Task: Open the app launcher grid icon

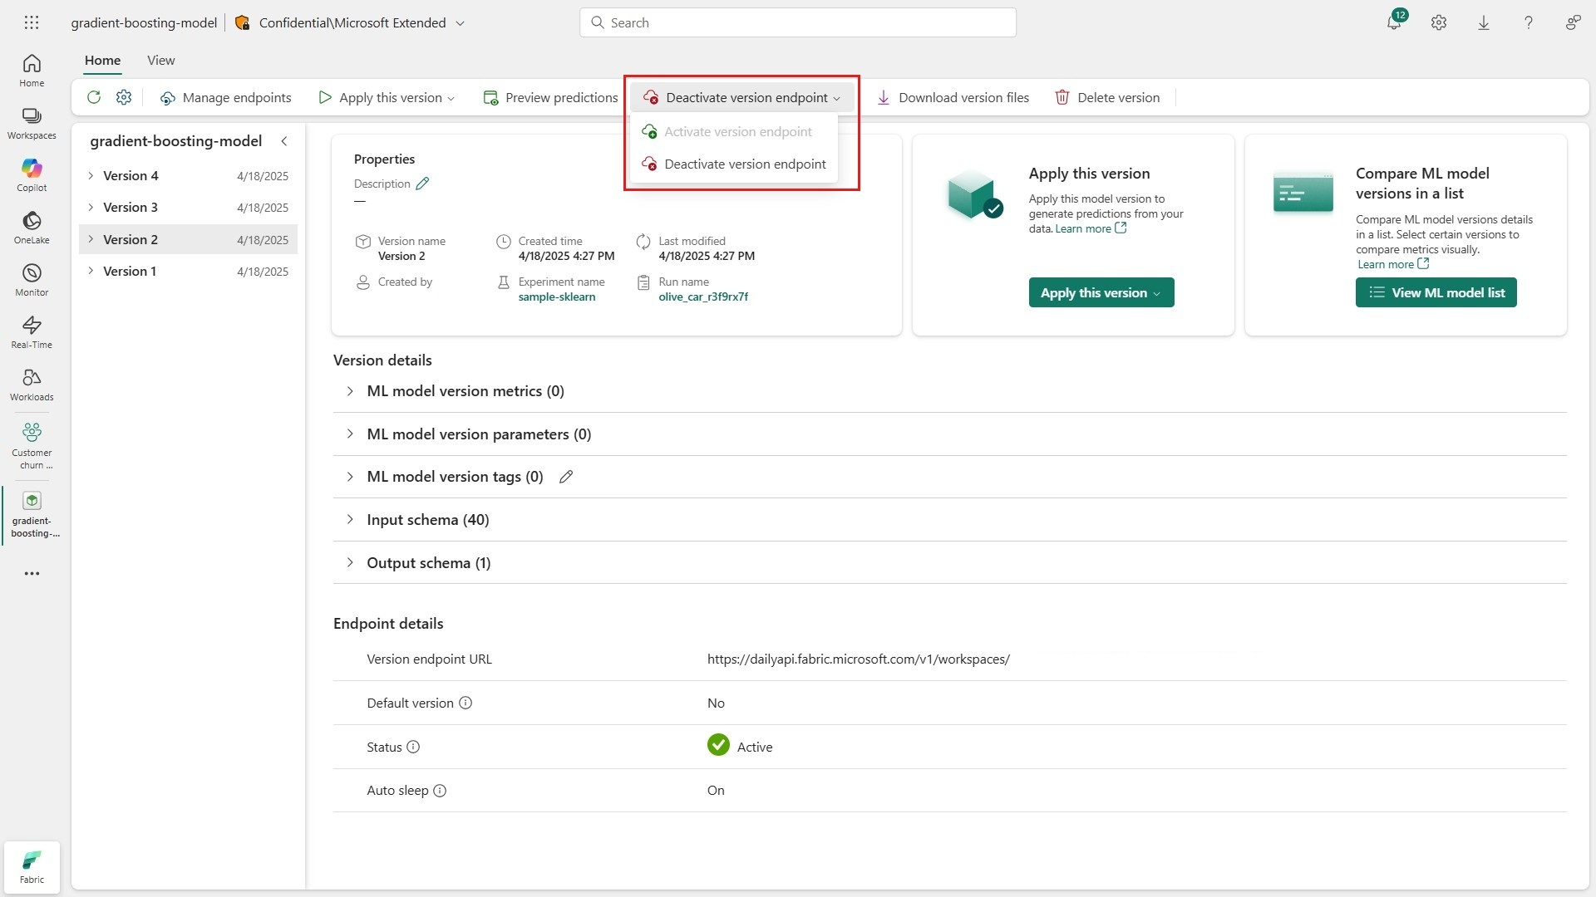Action: coord(32,22)
